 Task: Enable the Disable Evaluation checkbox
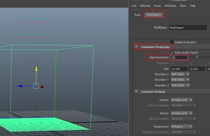172,42
